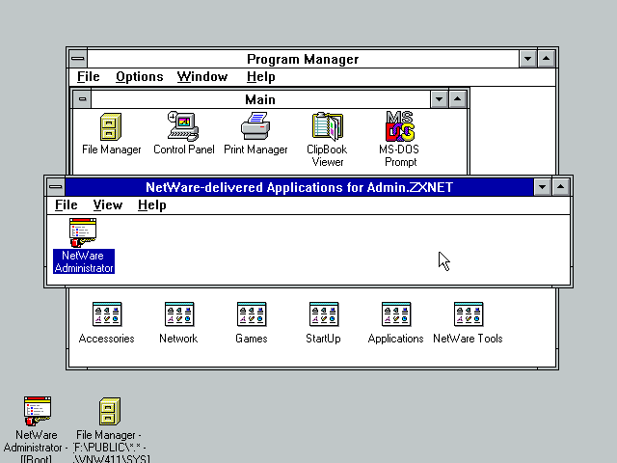Screen dimensions: 617x463
Task: Minimize the Program Manager window
Action: [527, 59]
